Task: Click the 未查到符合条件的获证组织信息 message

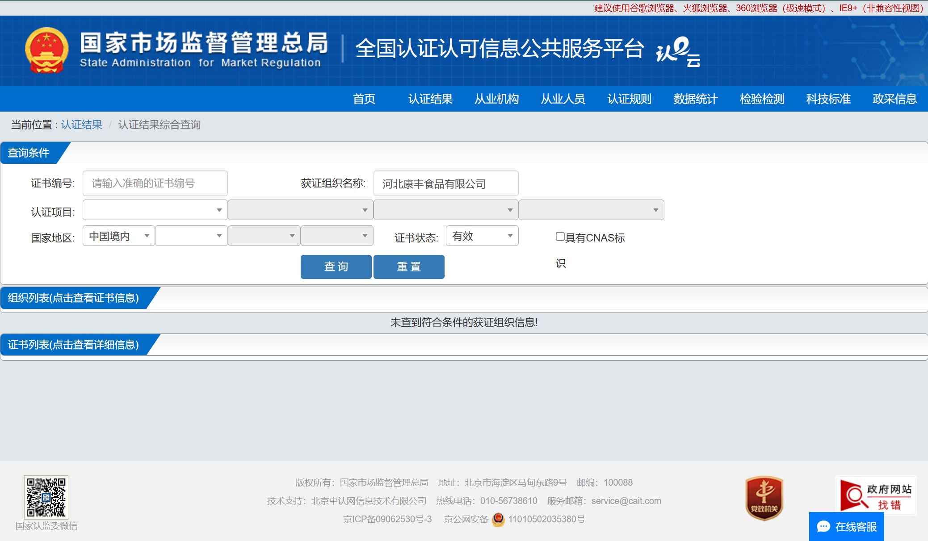Action: click(x=464, y=322)
